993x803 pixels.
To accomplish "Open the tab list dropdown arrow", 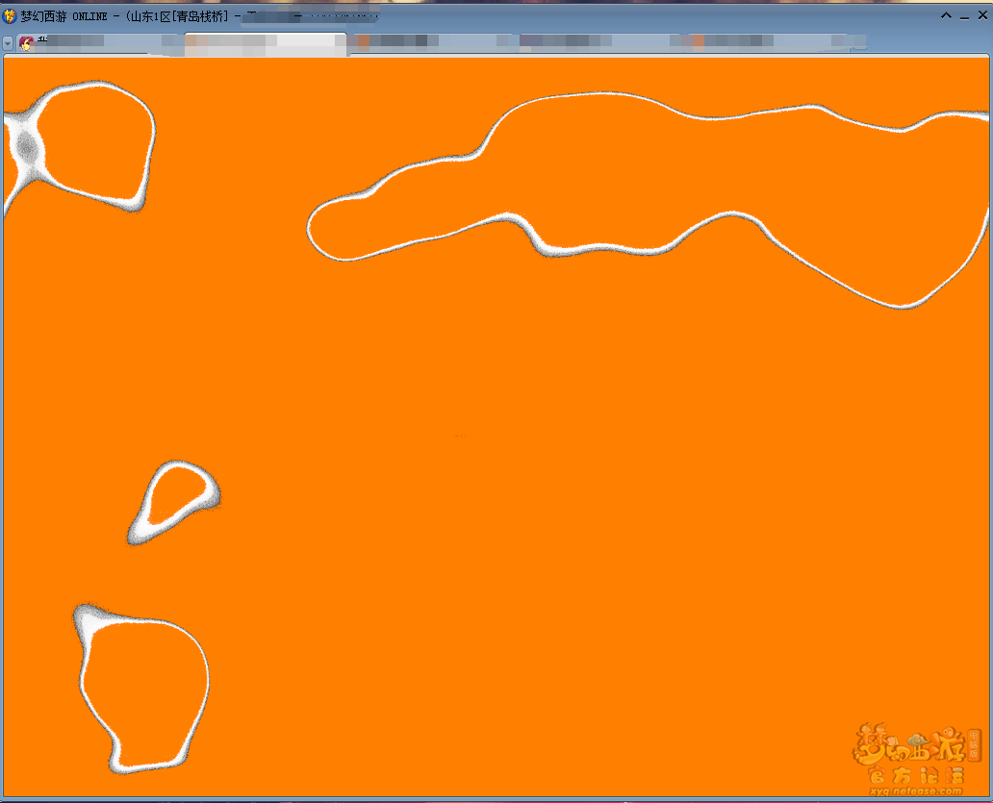I will pyautogui.click(x=8, y=43).
